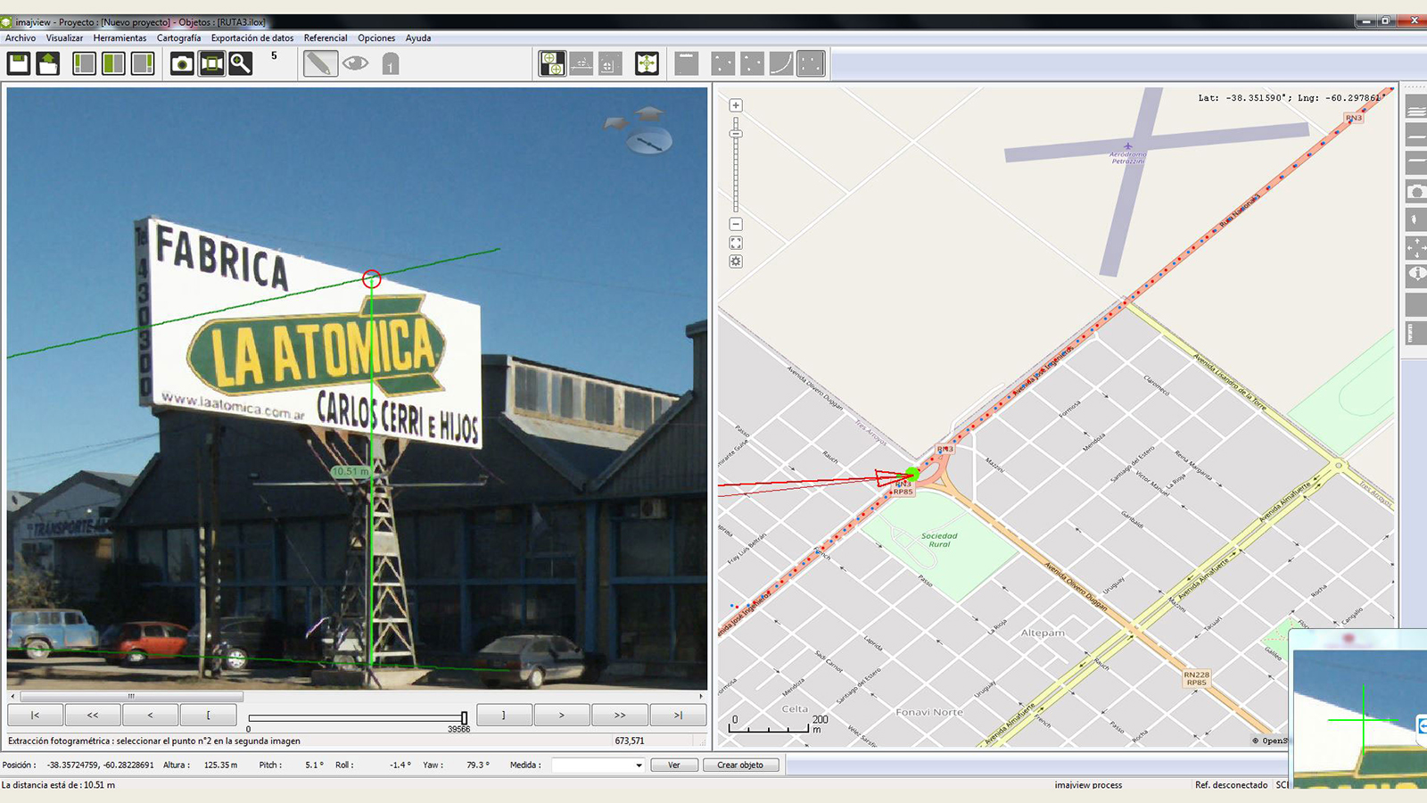Open map settings gear icon
This screenshot has width=1427, height=803.
coord(736,261)
